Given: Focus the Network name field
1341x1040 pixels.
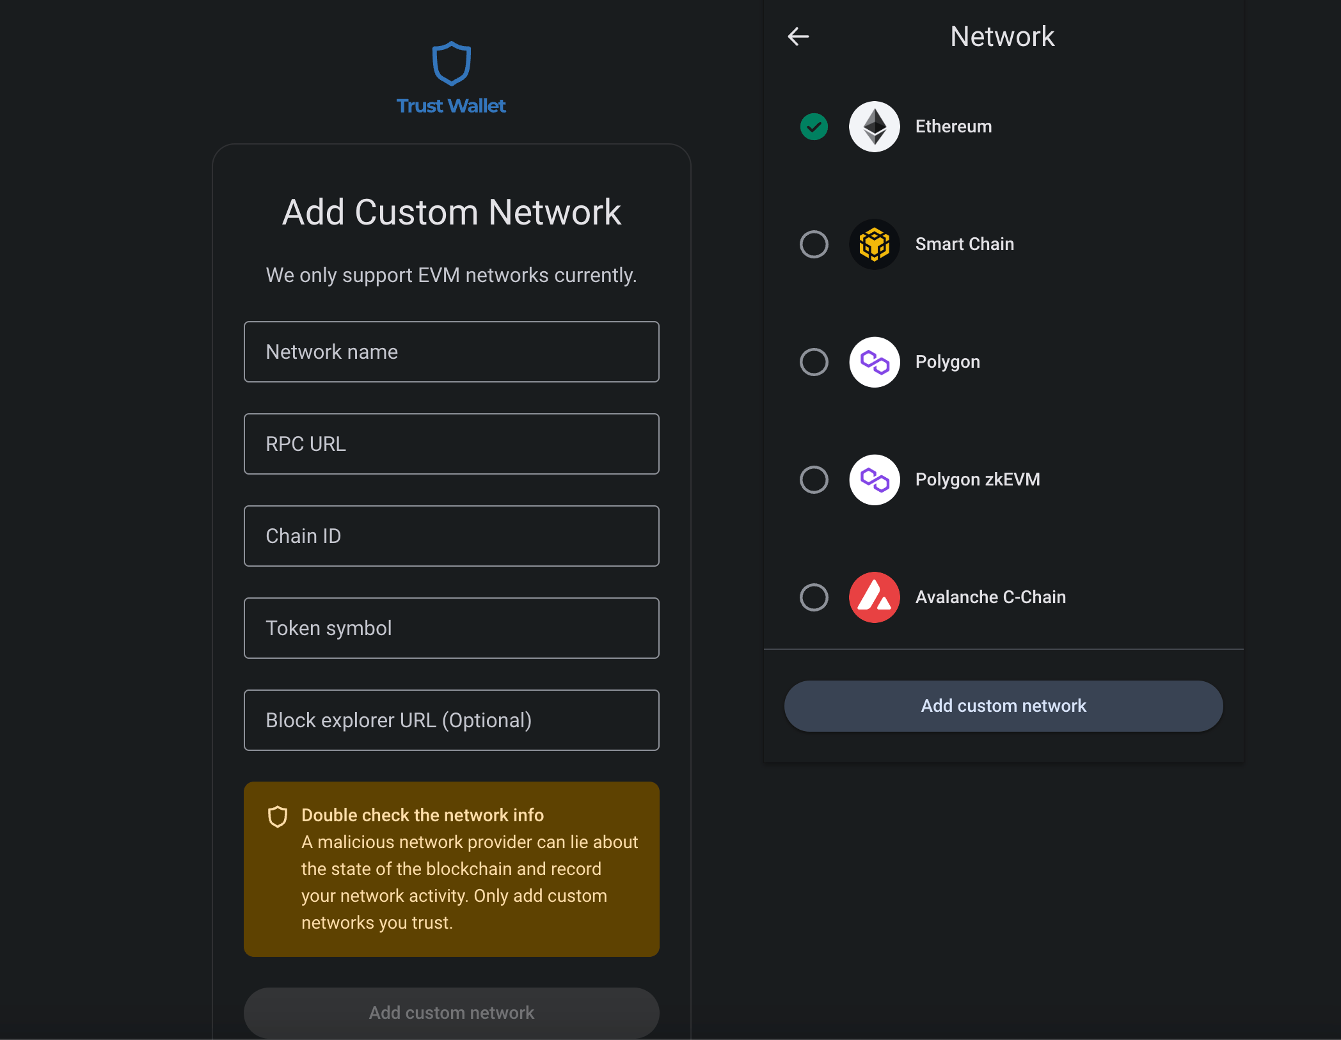Looking at the screenshot, I should coord(451,352).
